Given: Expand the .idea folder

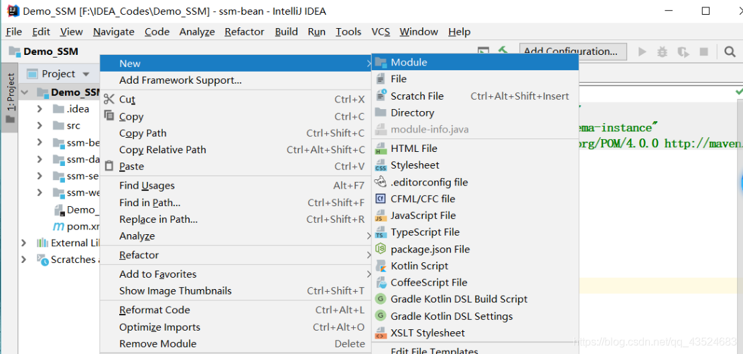Looking at the screenshot, I should point(40,109).
